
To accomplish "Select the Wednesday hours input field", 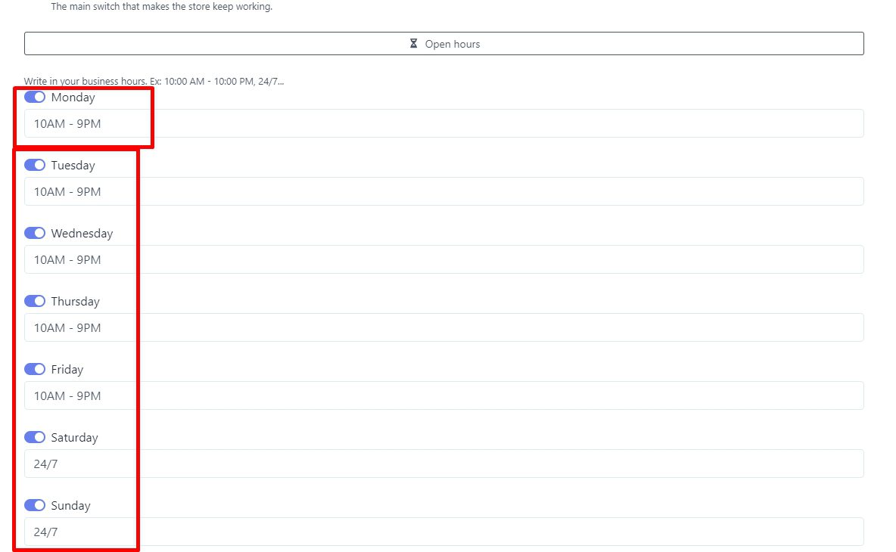I will tap(443, 260).
